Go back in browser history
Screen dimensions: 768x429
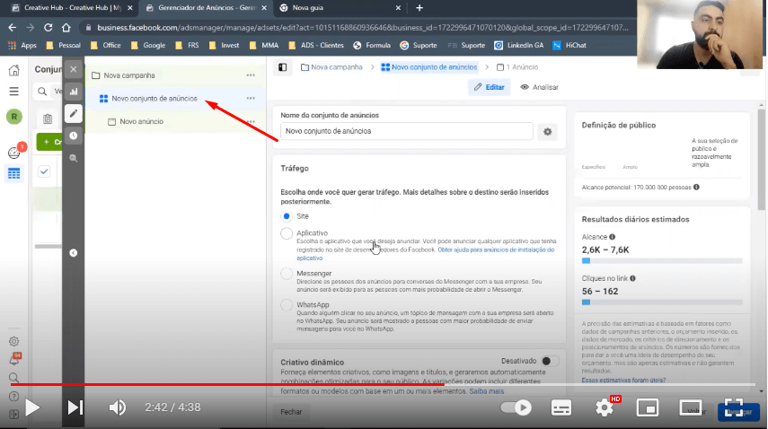[13, 28]
